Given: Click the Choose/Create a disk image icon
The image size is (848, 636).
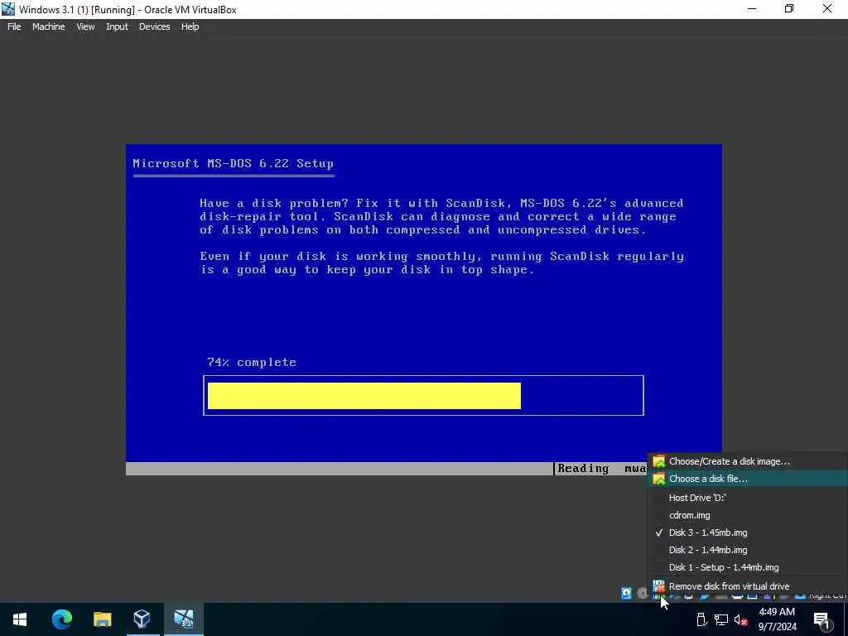Looking at the screenshot, I should point(658,461).
